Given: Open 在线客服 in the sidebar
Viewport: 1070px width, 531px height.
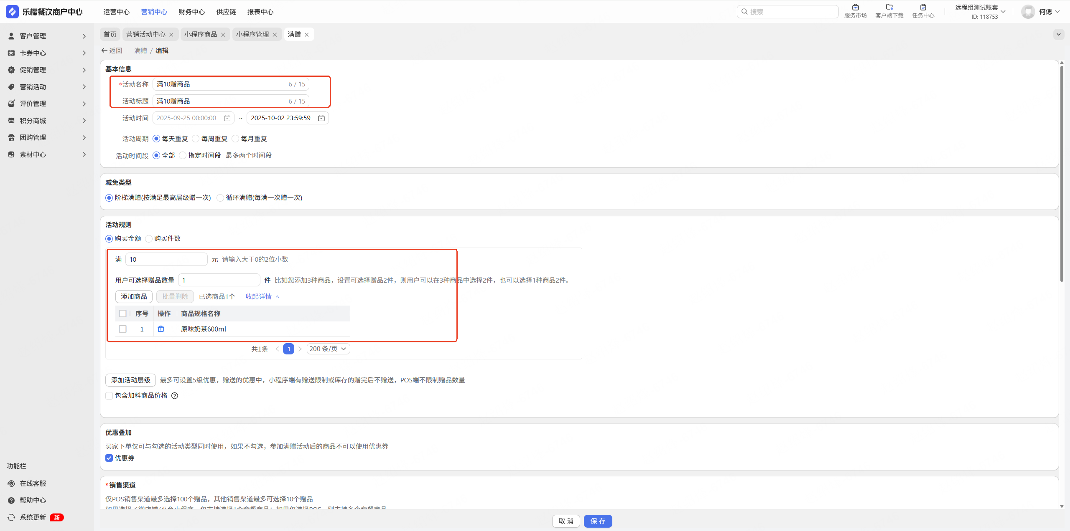Looking at the screenshot, I should click(x=33, y=483).
